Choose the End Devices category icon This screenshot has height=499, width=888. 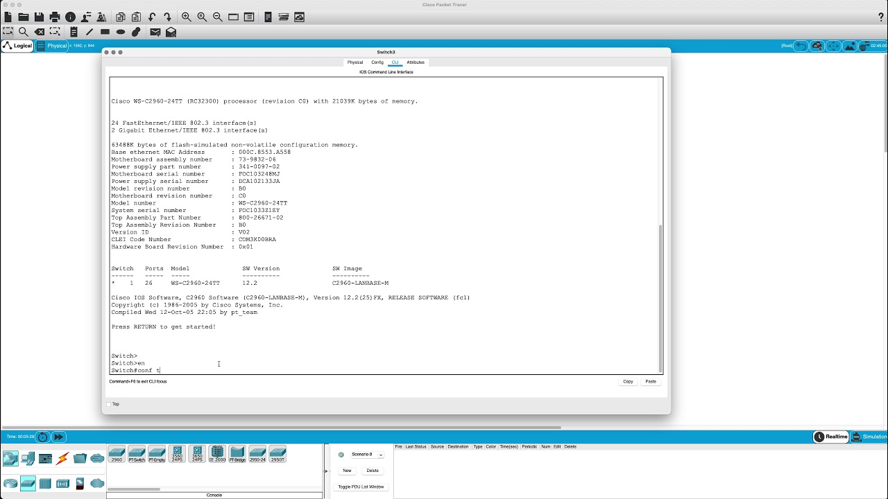click(x=28, y=459)
